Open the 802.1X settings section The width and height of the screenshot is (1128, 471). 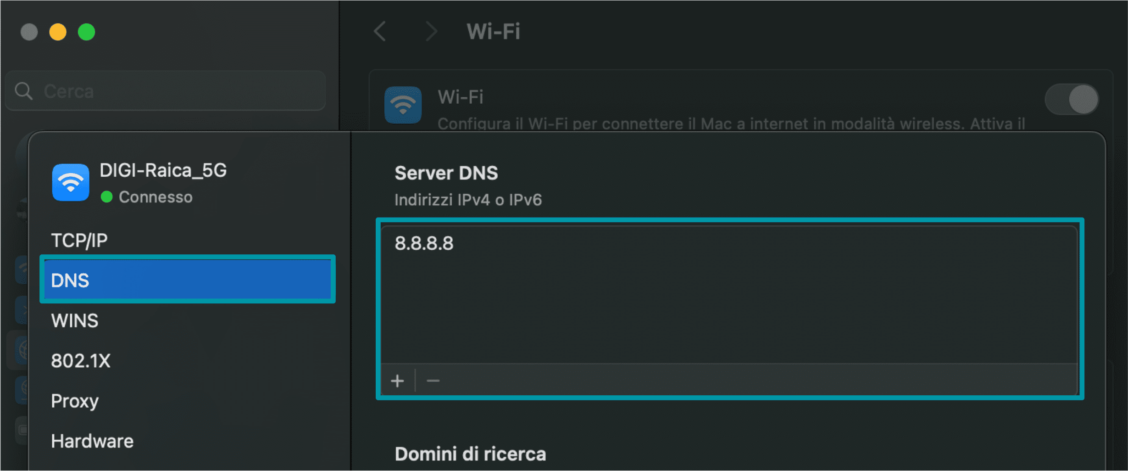(80, 361)
